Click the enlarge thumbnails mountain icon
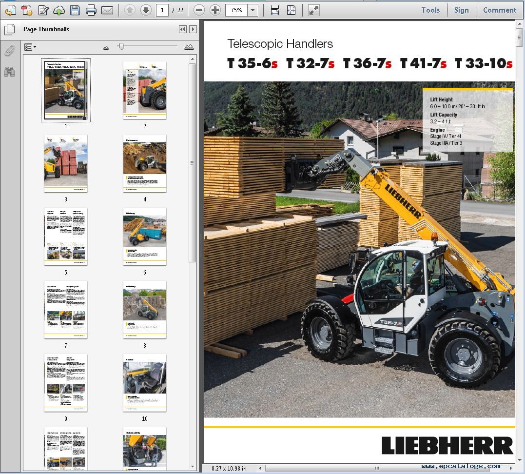This screenshot has height=474, width=525. (189, 47)
